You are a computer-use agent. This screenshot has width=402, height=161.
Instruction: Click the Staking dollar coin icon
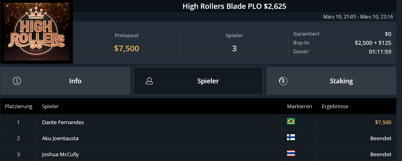coord(283,81)
